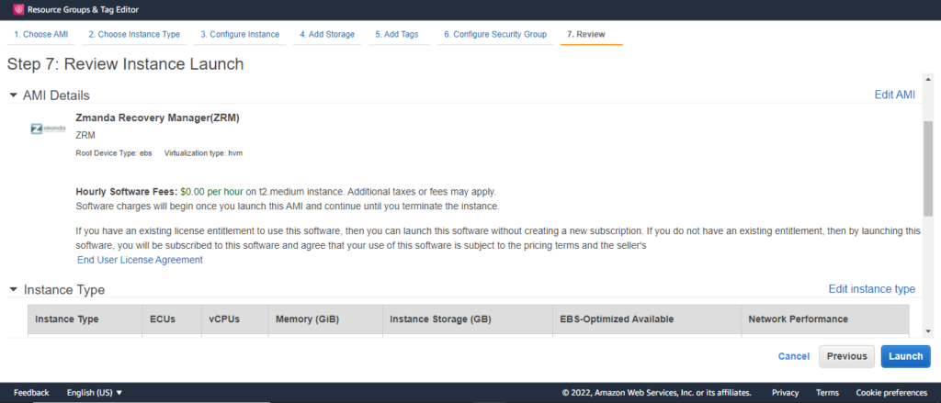The height and width of the screenshot is (403, 941).
Task: Open the Terms link in footer
Action: [828, 393]
